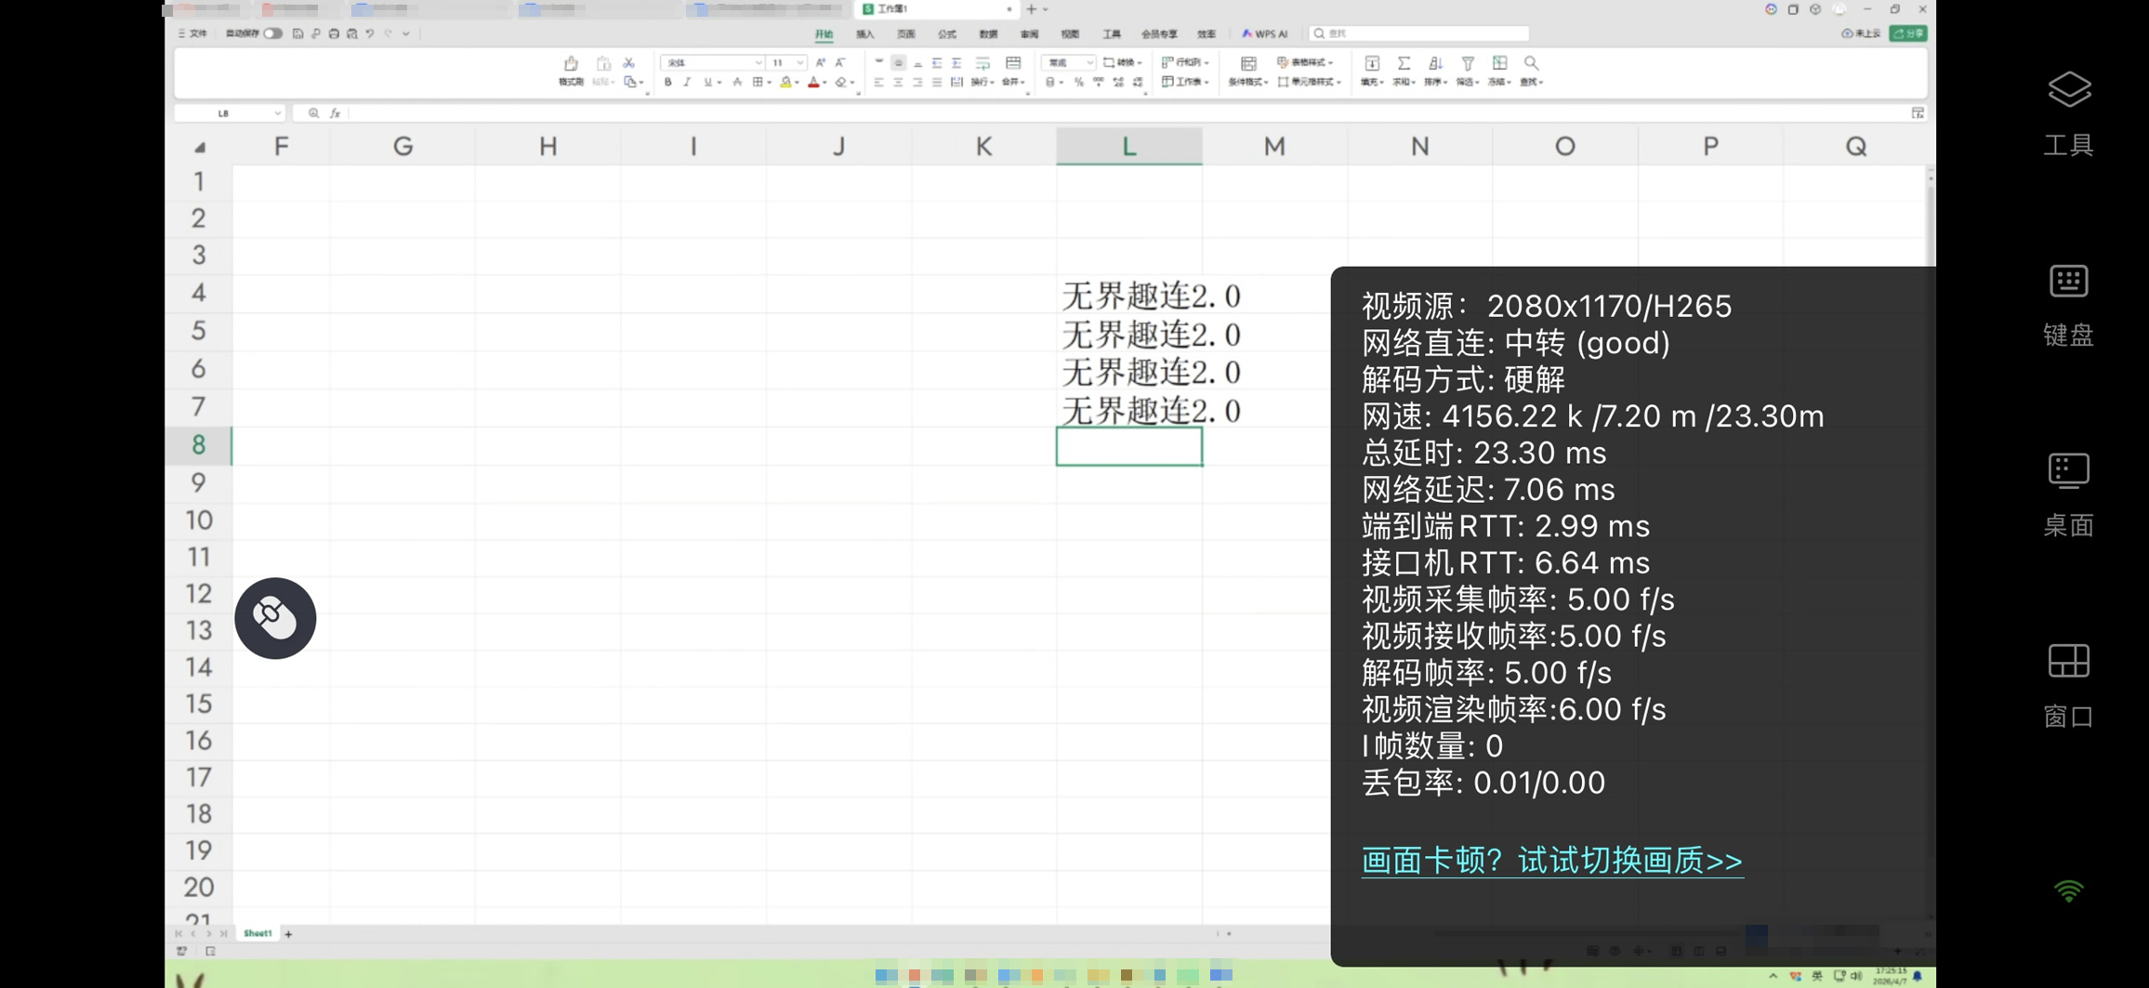Click the red font color swatch
The height and width of the screenshot is (988, 2149).
(x=813, y=83)
